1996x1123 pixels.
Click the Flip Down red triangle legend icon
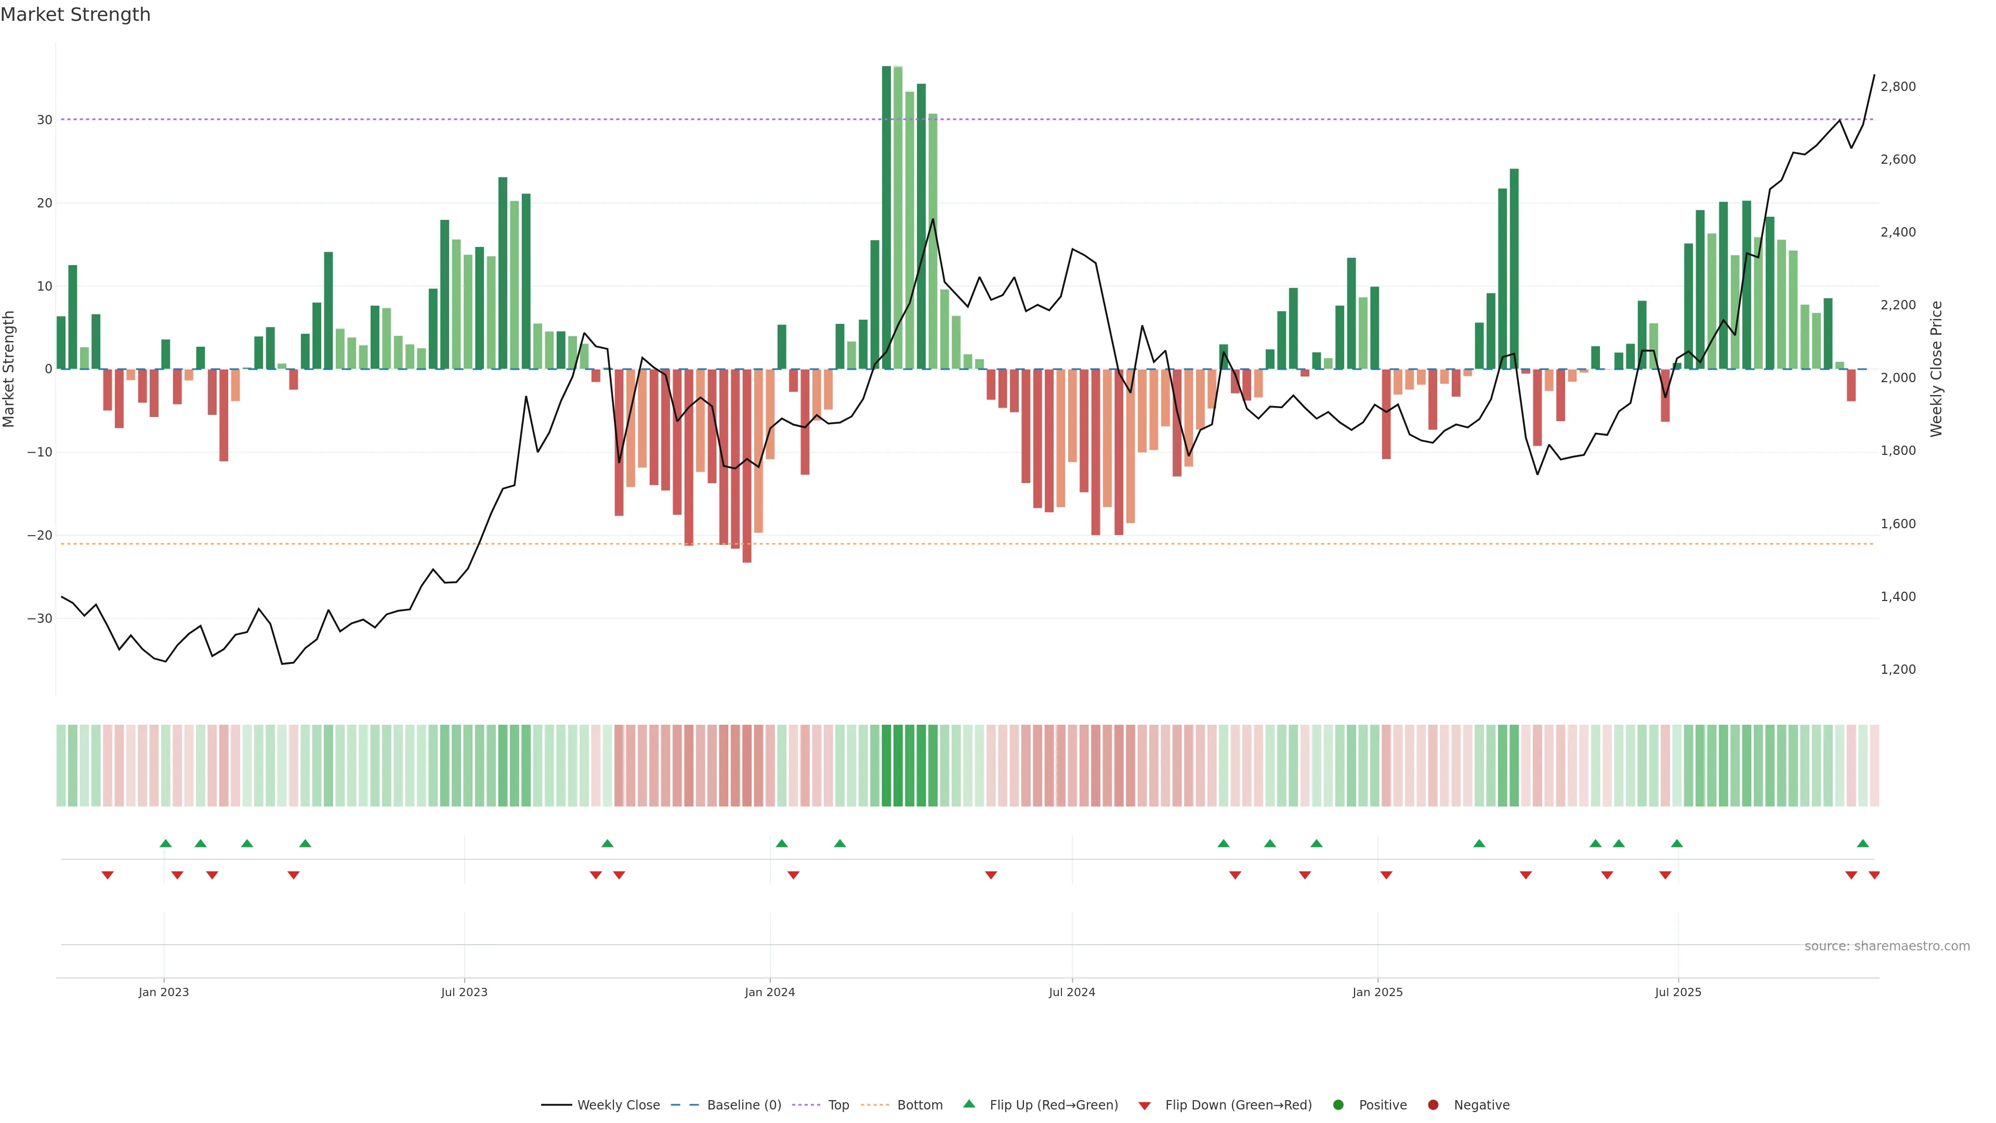[x=1145, y=1106]
